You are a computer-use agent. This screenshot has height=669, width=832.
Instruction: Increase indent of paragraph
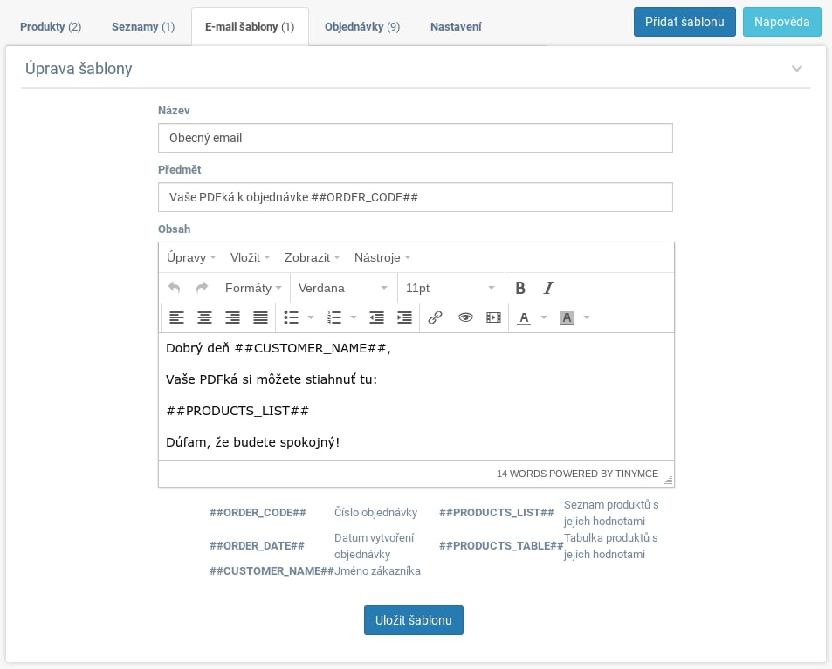coord(404,317)
